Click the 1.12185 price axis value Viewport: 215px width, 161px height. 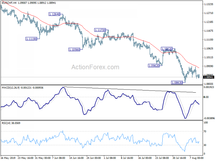[209, 22]
